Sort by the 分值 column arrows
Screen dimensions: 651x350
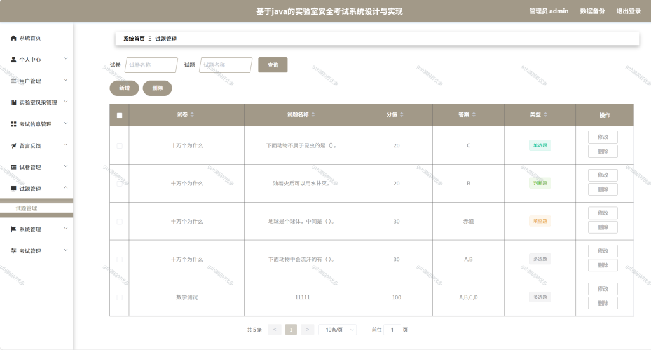pos(402,115)
